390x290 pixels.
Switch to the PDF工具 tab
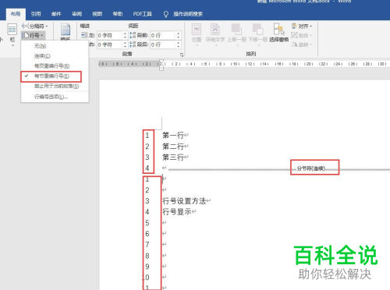click(x=142, y=14)
